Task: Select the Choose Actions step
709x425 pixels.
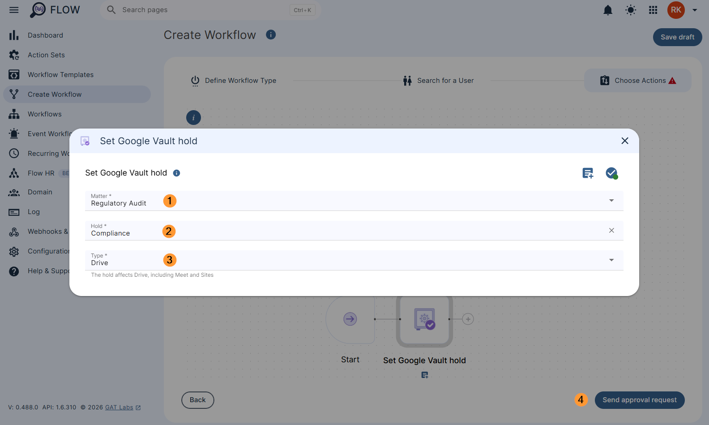Action: [638, 81]
